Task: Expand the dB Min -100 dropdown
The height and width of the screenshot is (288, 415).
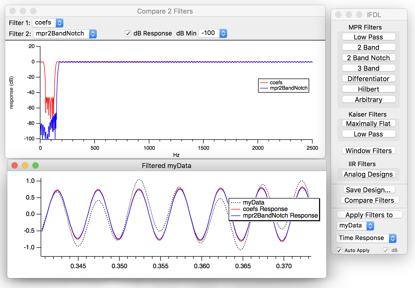Action: [x=213, y=33]
